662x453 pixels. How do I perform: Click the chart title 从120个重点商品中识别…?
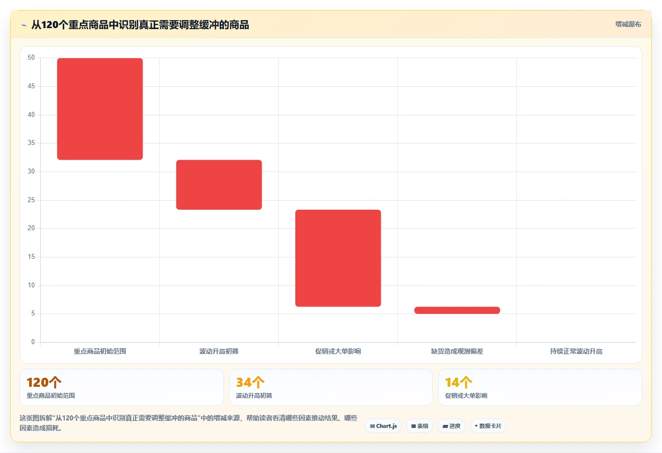[x=140, y=25]
